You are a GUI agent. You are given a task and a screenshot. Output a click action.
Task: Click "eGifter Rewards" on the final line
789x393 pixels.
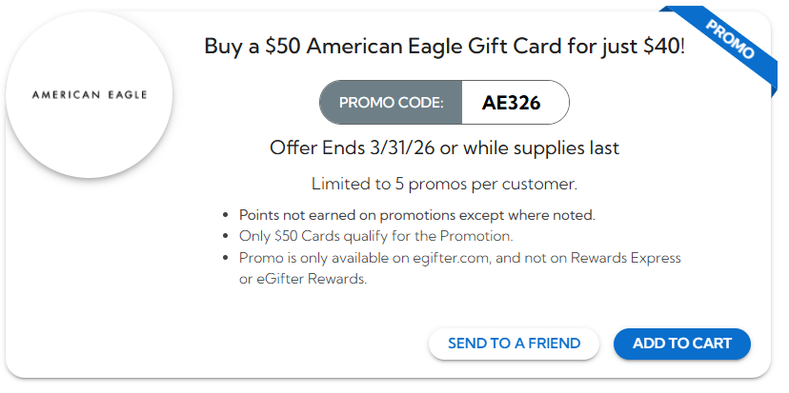click(x=303, y=279)
